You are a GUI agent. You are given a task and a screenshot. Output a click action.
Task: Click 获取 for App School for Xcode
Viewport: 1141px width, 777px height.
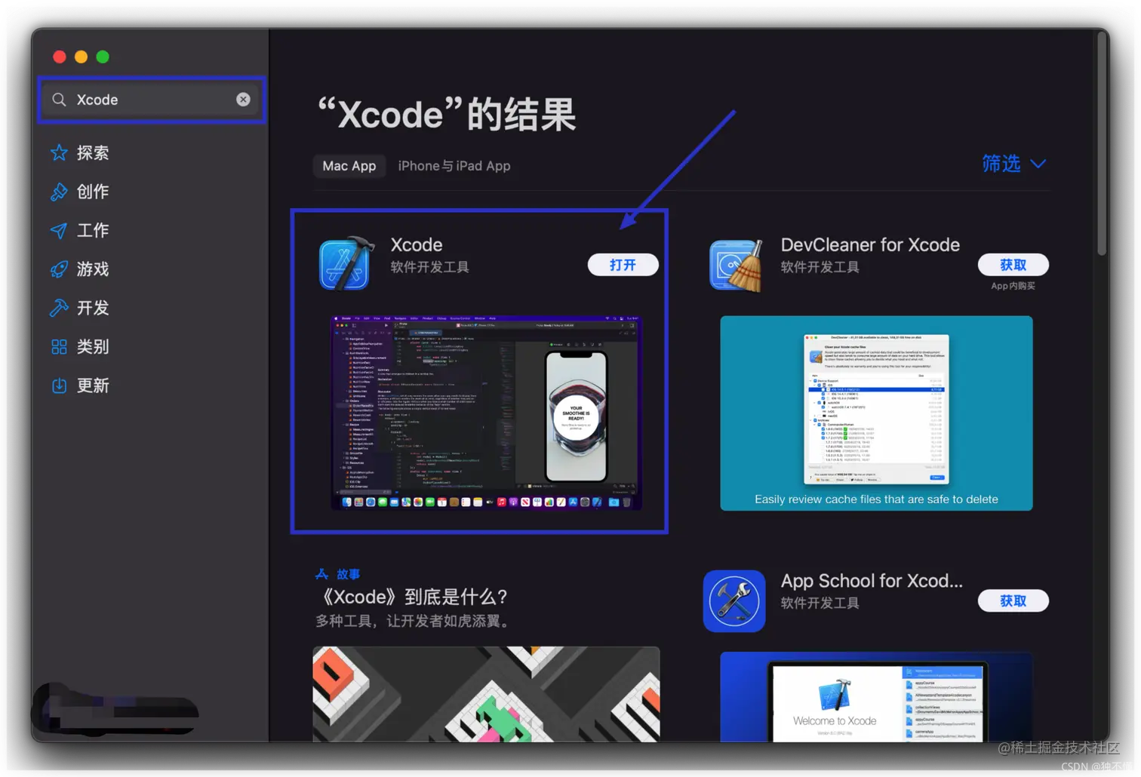1013,601
